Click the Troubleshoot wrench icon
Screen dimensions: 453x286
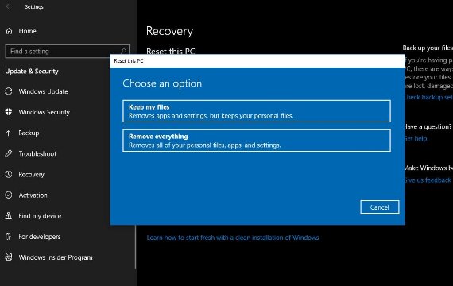click(9, 153)
